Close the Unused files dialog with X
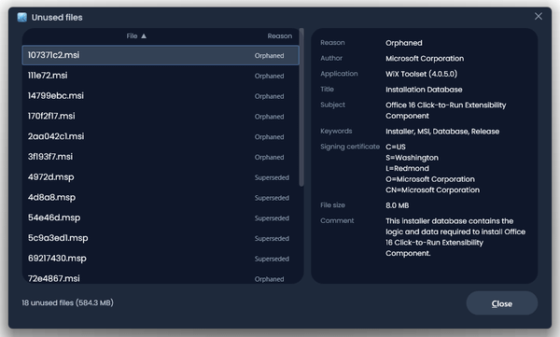Viewport: 560px width, 337px height. coord(539,17)
